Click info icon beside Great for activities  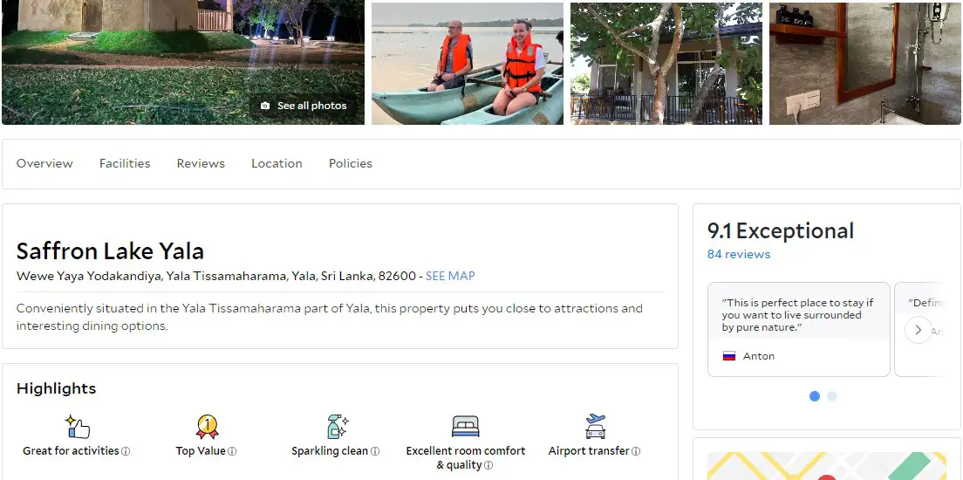[x=126, y=452]
